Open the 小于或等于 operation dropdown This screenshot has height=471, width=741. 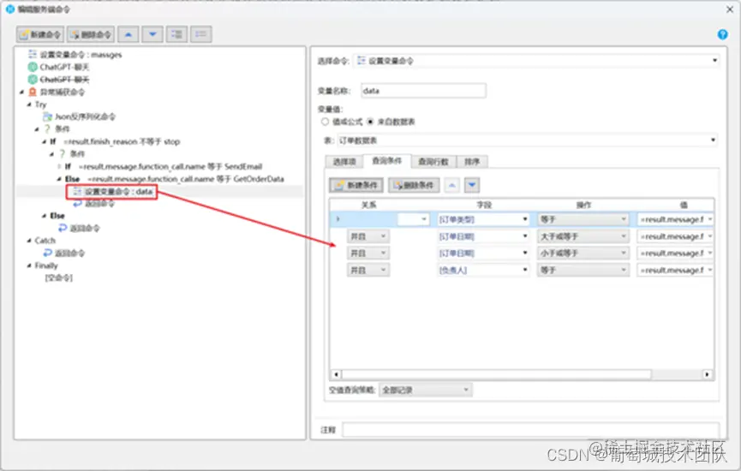[583, 253]
